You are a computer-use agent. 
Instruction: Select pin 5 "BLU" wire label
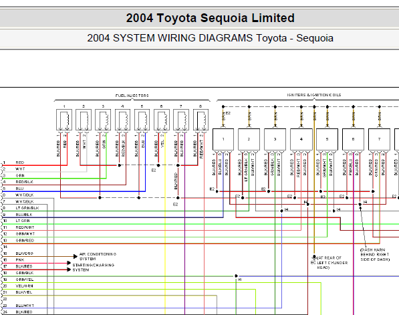(x=19, y=189)
